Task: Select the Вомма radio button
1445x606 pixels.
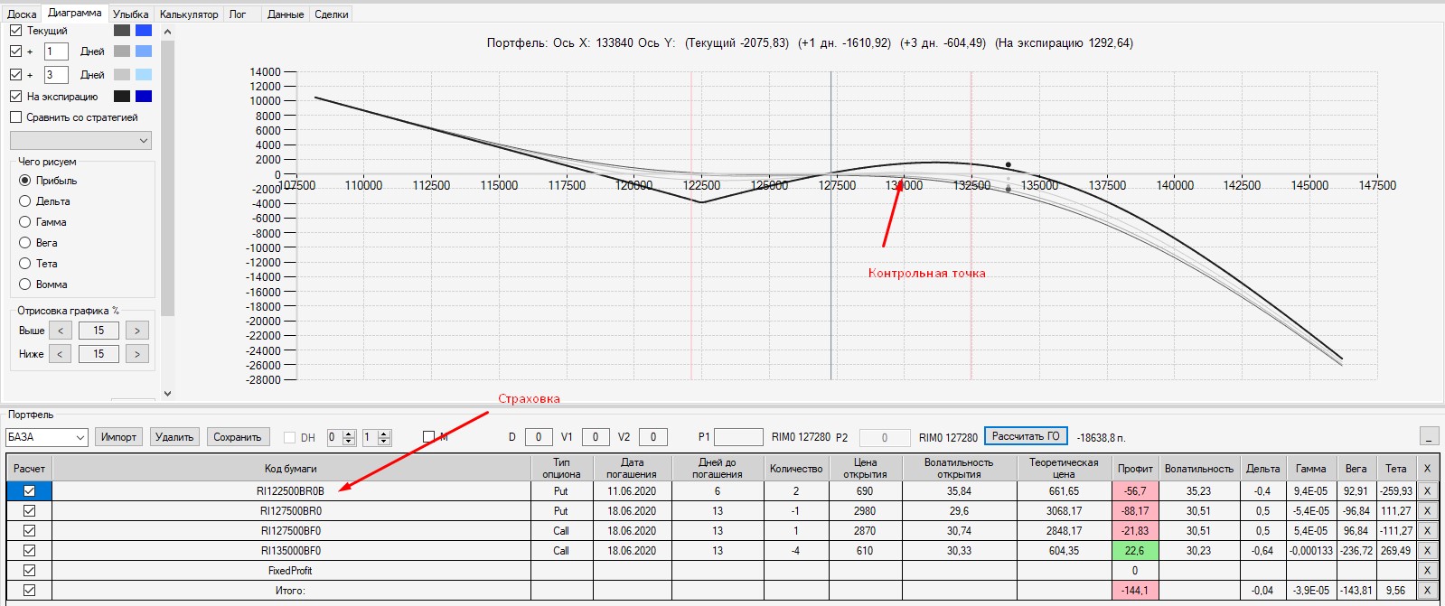Action: coord(25,284)
